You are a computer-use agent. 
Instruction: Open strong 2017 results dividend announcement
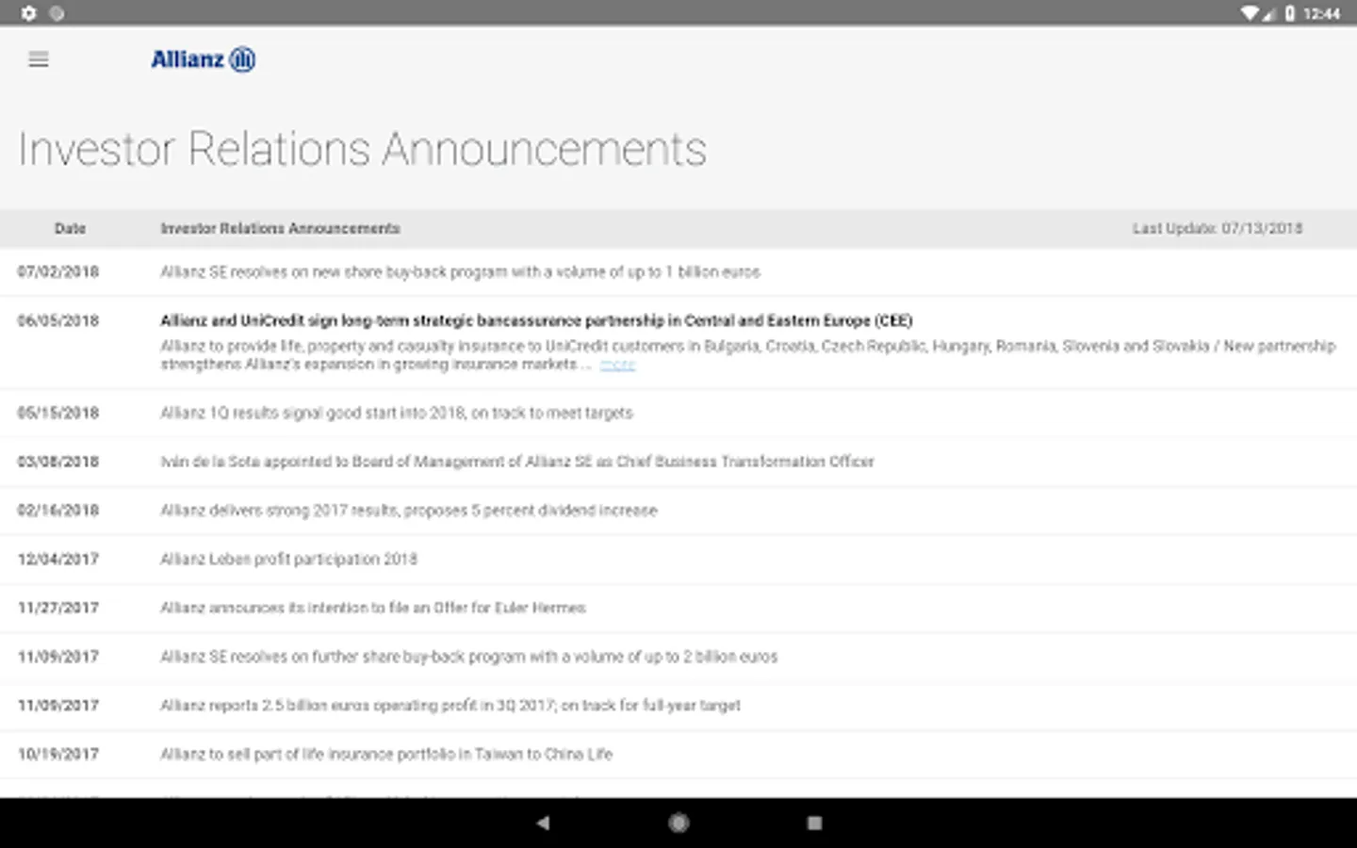409,511
